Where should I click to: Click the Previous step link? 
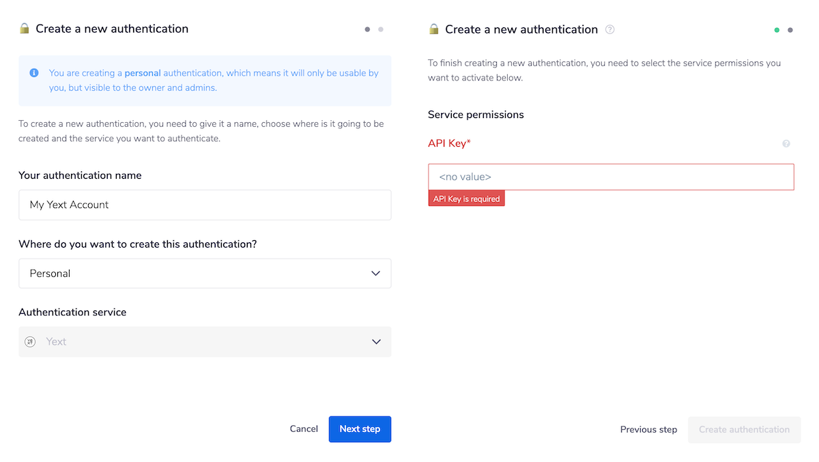coord(648,429)
